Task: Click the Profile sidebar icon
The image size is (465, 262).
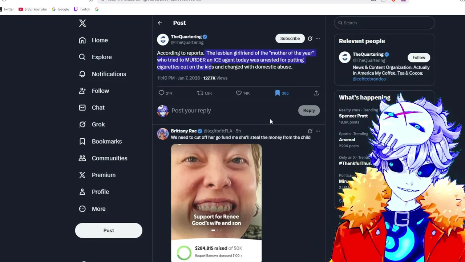Action: pos(82,191)
